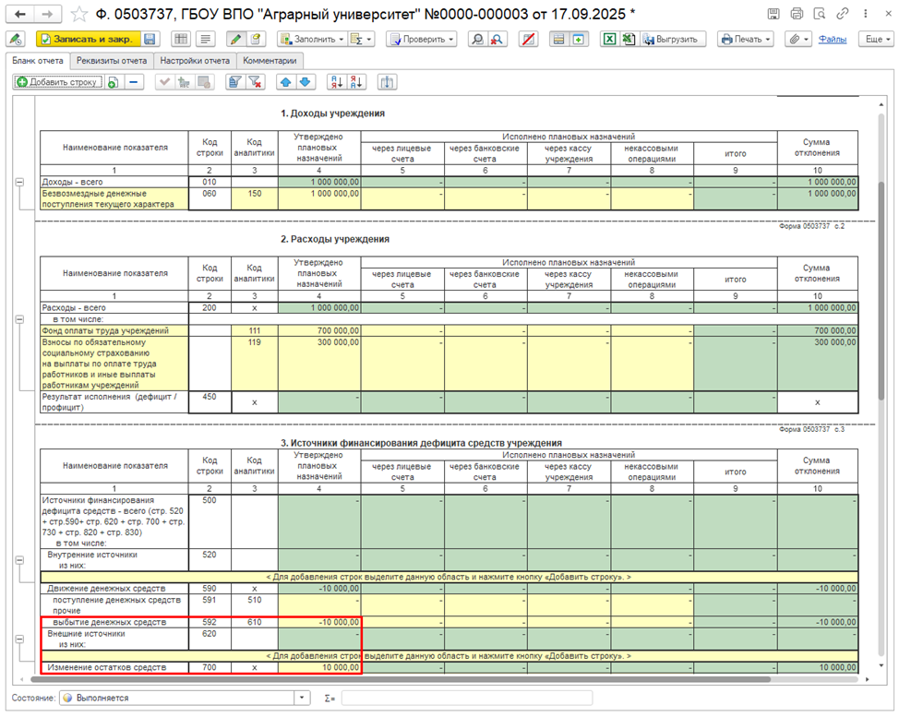Click the printer icon in title bar
Image resolution: width=899 pixels, height=717 pixels.
tap(797, 14)
